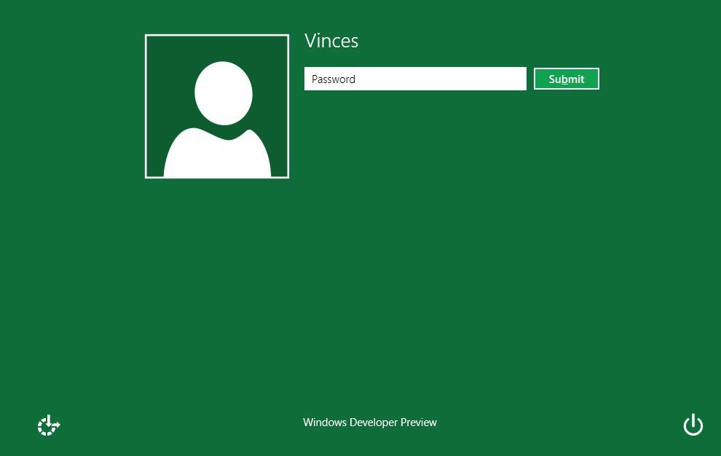
Task: Click the Vinces username text
Action: 331,41
